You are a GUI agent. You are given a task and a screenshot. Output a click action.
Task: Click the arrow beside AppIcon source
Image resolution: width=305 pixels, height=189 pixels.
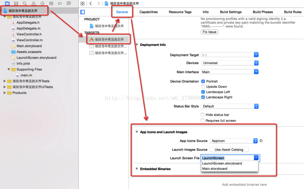(261, 141)
